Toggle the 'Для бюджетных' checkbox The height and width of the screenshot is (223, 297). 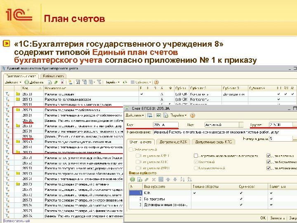point(269,162)
